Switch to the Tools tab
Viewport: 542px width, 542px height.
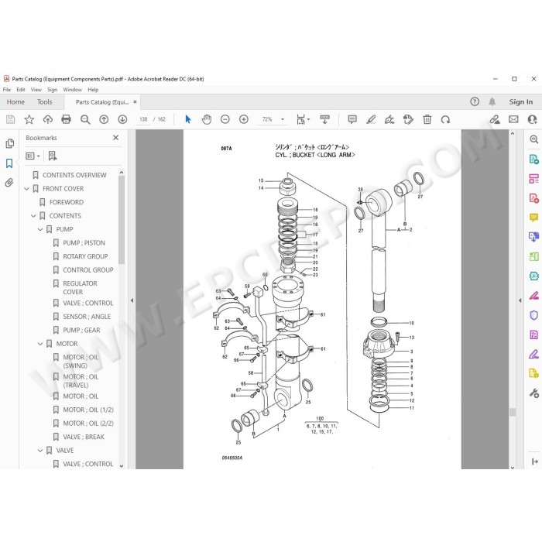(45, 102)
